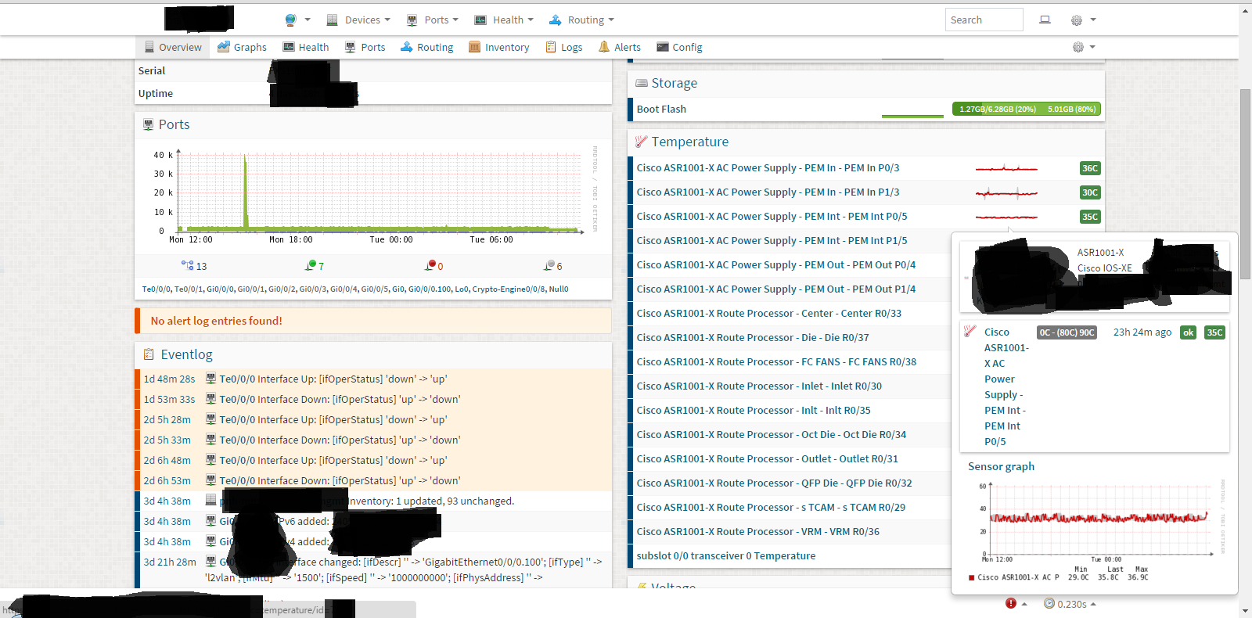
Task: Click the total ports icon showing 13
Action: 188,266
